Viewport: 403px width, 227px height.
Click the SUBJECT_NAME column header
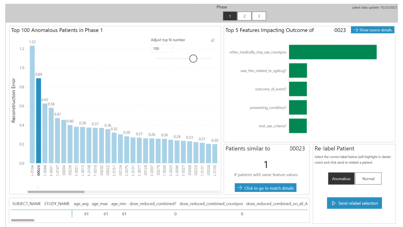27,204
